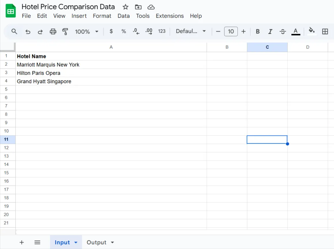Toggle italic formatting
The image size is (334, 249).
coord(270,31)
